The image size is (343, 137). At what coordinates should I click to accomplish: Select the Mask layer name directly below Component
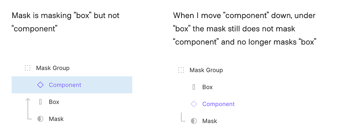tap(209, 121)
